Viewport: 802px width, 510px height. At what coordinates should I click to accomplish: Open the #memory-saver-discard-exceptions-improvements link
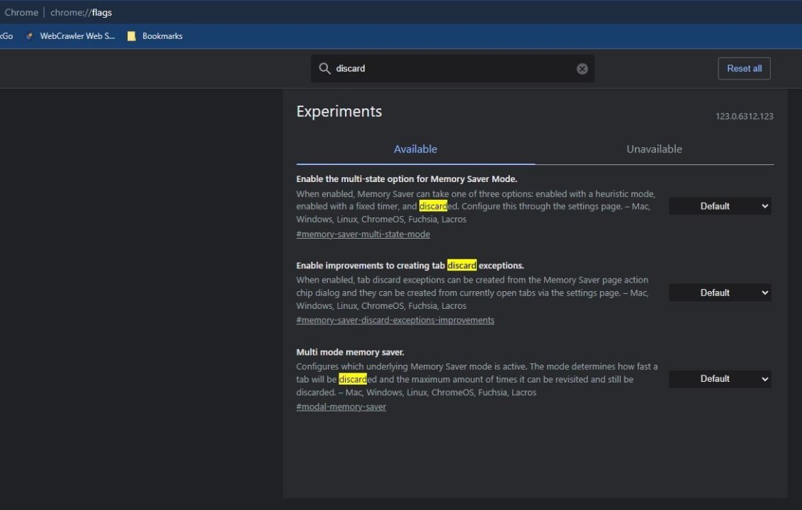click(x=395, y=320)
